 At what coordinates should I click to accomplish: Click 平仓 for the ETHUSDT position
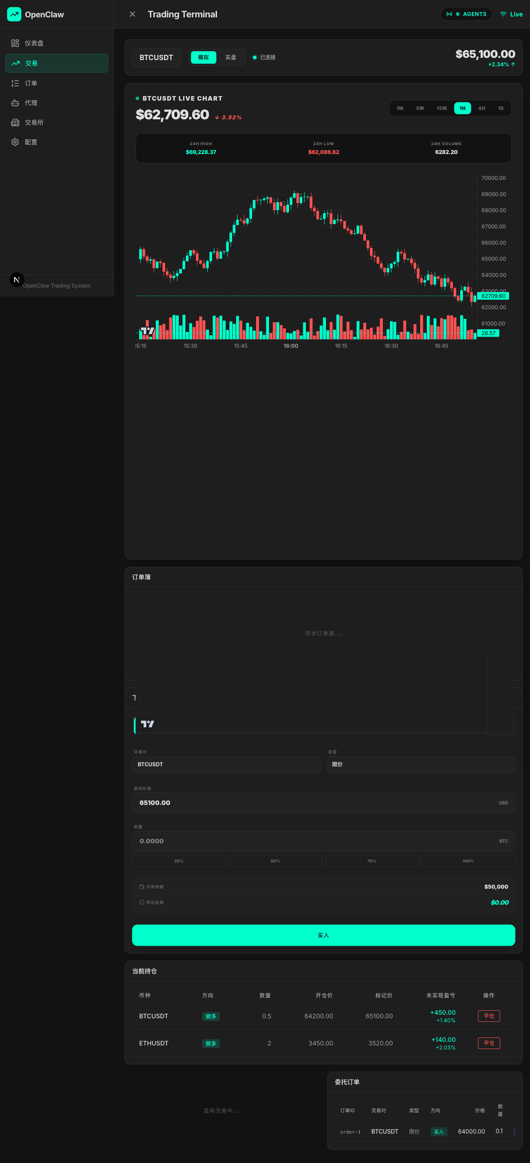coord(489,1043)
